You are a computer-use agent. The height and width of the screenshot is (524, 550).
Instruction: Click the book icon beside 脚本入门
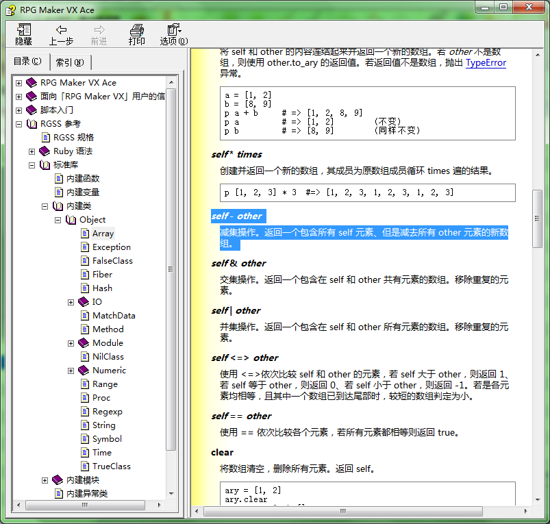click(32, 110)
